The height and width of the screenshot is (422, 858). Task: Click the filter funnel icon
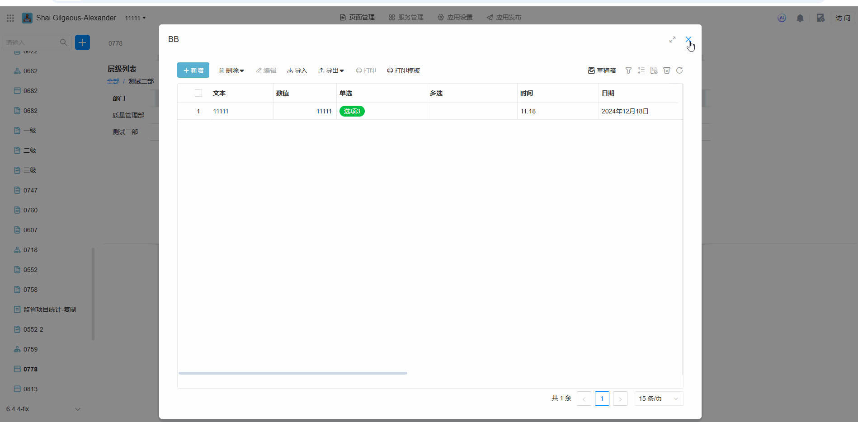628,70
